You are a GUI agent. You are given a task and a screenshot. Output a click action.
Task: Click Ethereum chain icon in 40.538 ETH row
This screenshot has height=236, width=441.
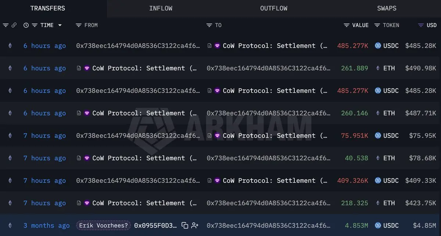[x=10, y=158]
